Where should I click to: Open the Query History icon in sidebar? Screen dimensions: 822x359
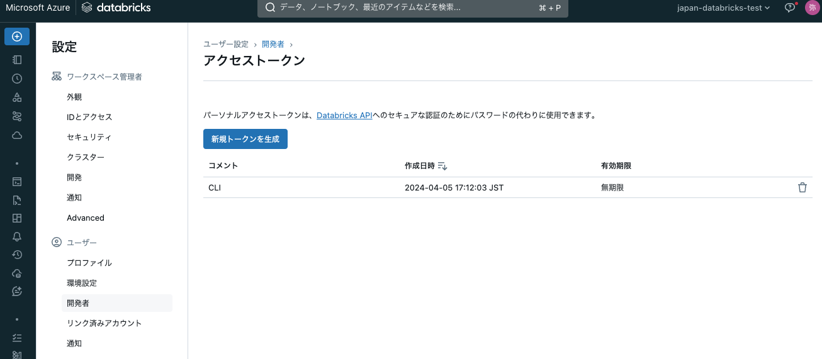(17, 255)
